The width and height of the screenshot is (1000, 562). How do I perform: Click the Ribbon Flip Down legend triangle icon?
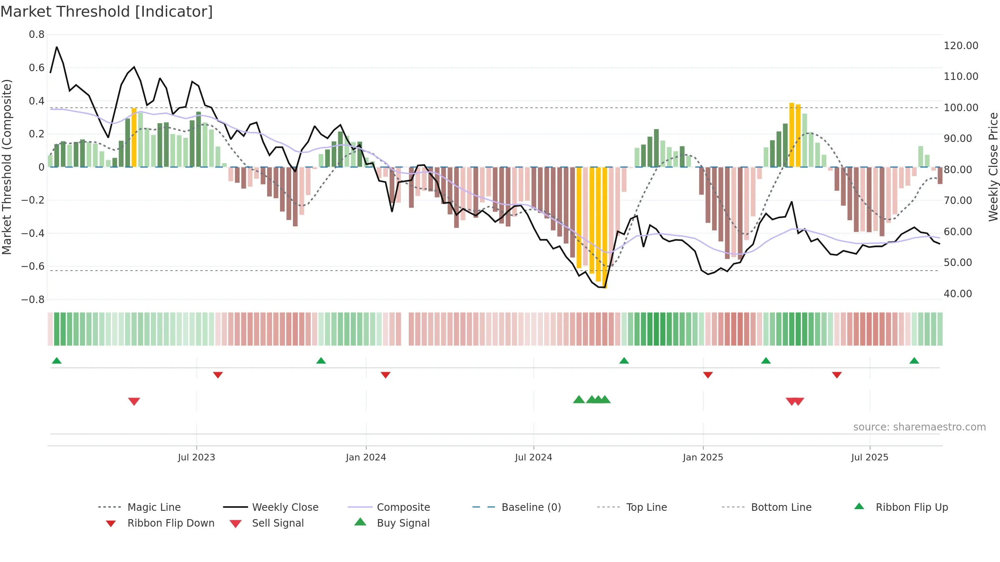point(111,524)
